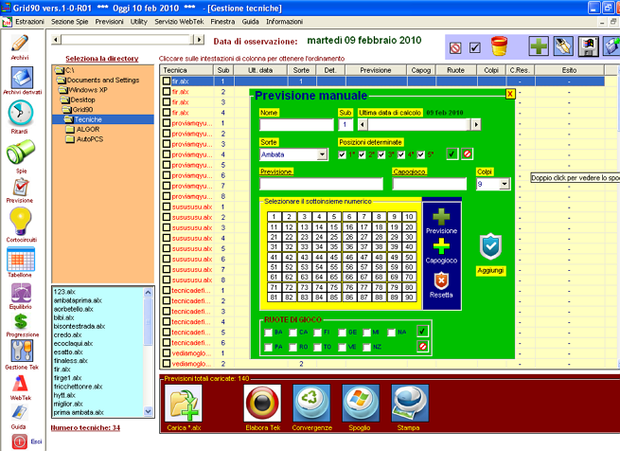Screen dimensions: 620x451
Task: Open the Sorte Ambata dropdown
Action: pos(323,154)
